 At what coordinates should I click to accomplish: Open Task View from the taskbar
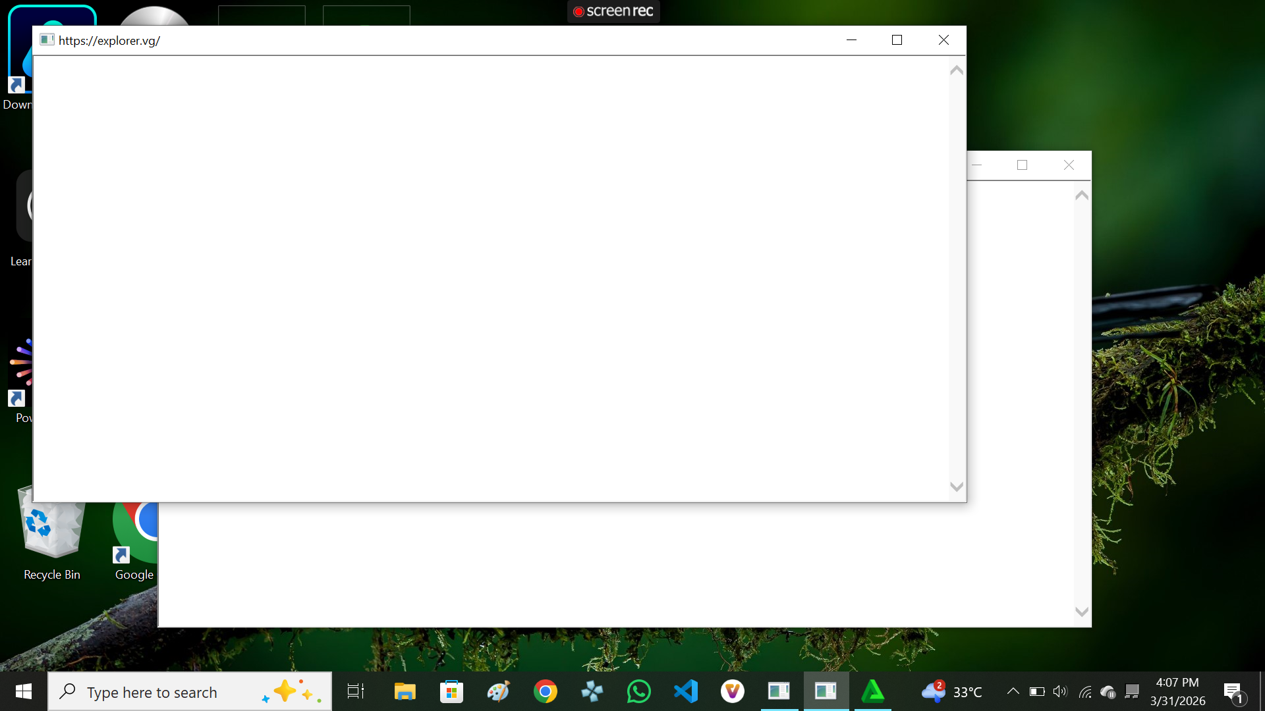click(x=356, y=691)
